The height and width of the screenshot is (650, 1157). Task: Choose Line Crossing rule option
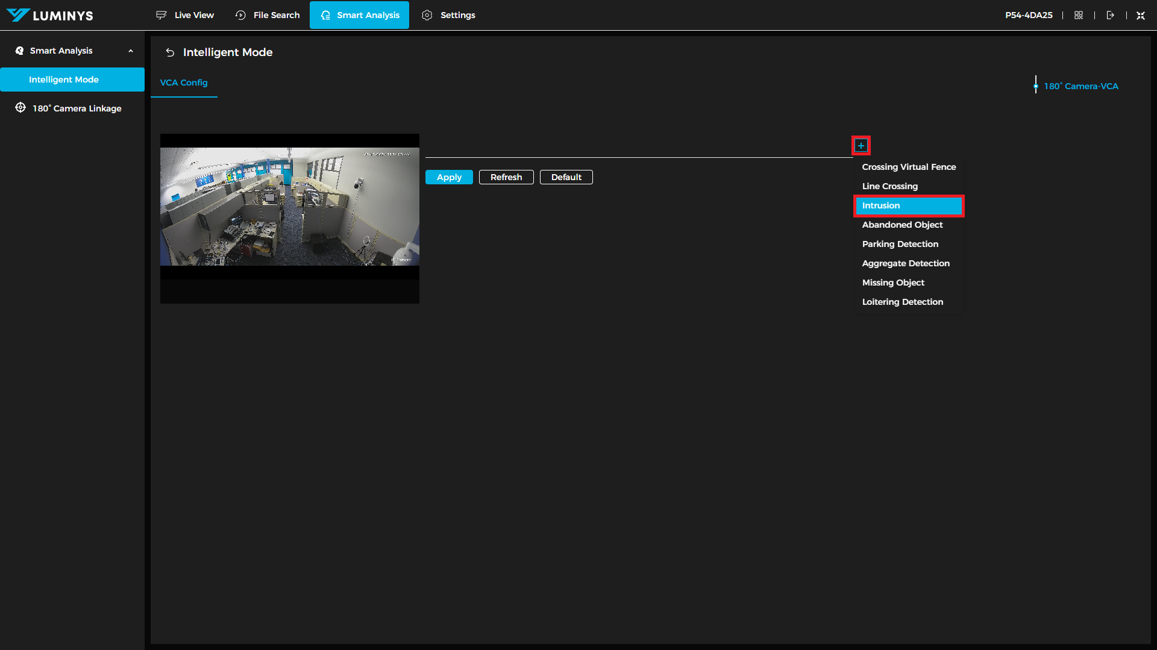889,186
